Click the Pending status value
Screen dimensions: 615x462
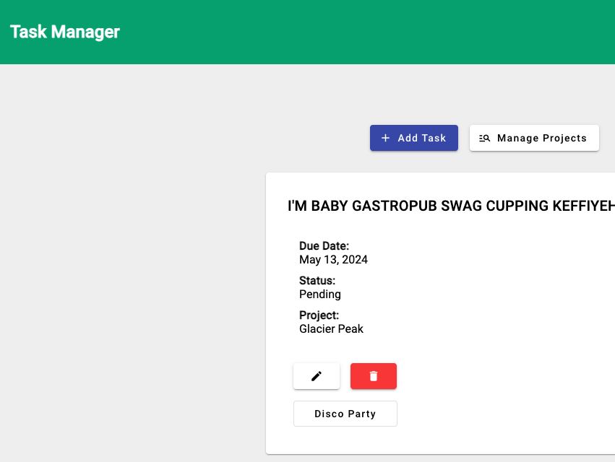pos(320,295)
